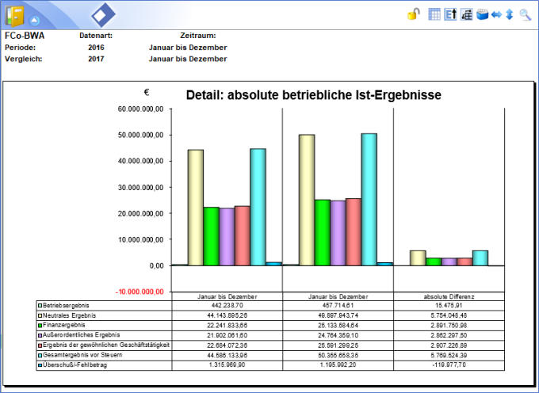The image size is (539, 393).
Task: Select the Gesamtergebnis vor Steuern legend entry
Action: click(78, 356)
